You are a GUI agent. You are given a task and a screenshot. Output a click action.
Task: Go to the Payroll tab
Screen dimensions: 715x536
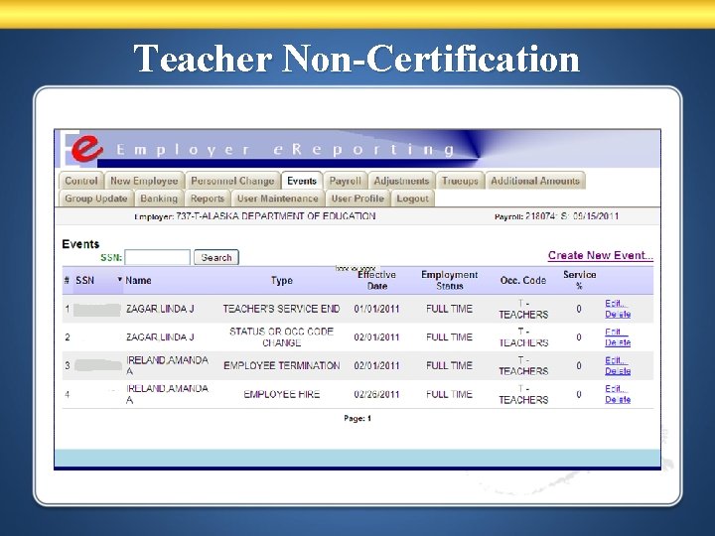346,181
